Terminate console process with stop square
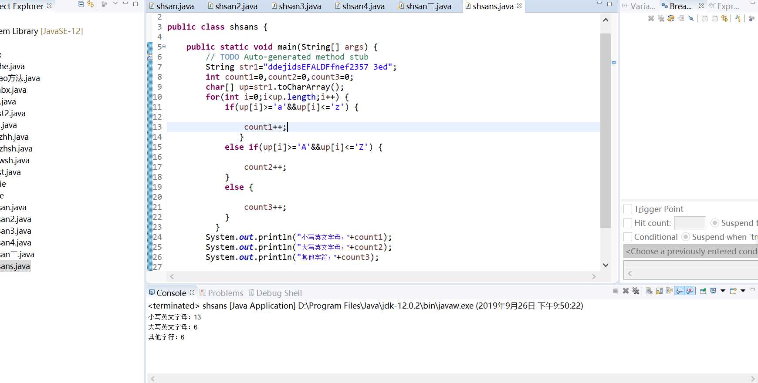 point(616,291)
